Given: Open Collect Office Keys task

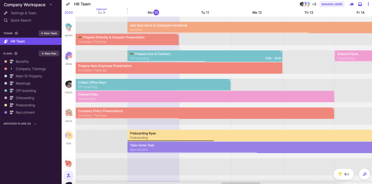Looking at the screenshot, I should pos(153,84).
